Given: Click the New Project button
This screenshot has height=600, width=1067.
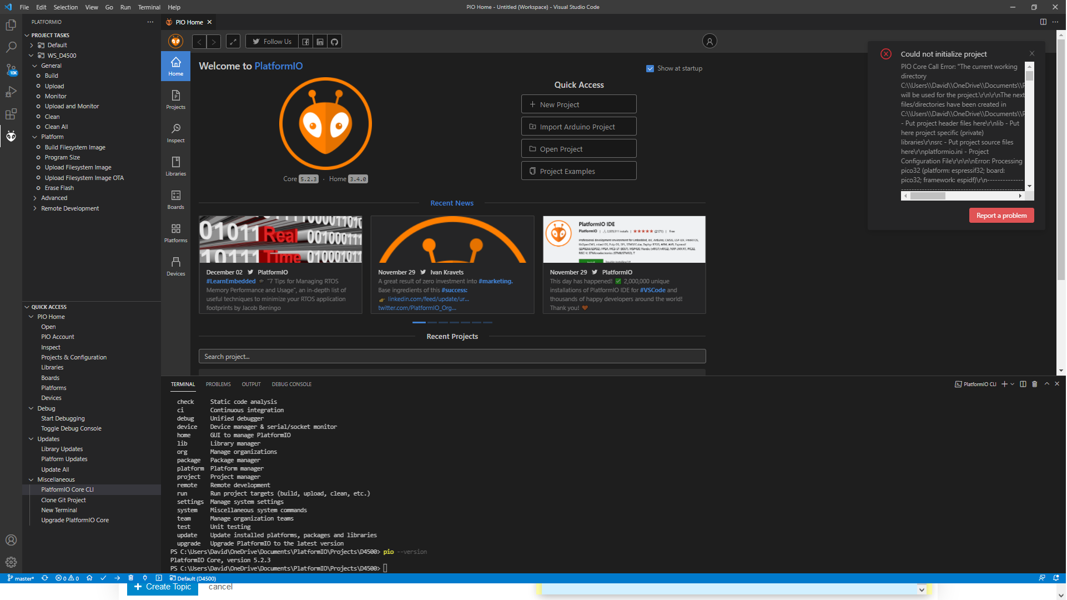Looking at the screenshot, I should point(580,104).
